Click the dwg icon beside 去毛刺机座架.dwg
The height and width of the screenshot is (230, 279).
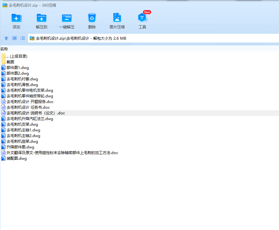point(3,141)
